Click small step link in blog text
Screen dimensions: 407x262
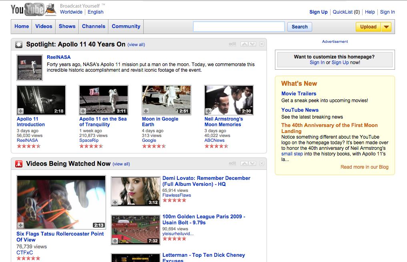point(292,154)
